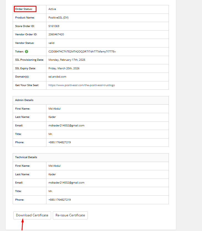Click the SSL Provisioning Date value
Image resolution: width=202 pixels, height=231 pixels.
click(67, 60)
